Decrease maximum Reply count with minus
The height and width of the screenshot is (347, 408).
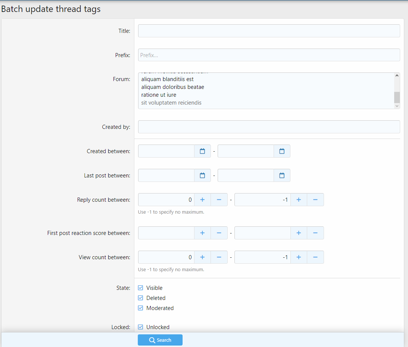click(x=315, y=200)
